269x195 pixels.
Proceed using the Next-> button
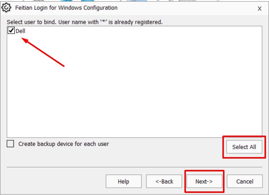click(204, 182)
